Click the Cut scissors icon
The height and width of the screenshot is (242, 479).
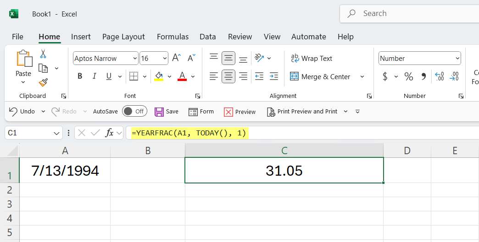[43, 54]
